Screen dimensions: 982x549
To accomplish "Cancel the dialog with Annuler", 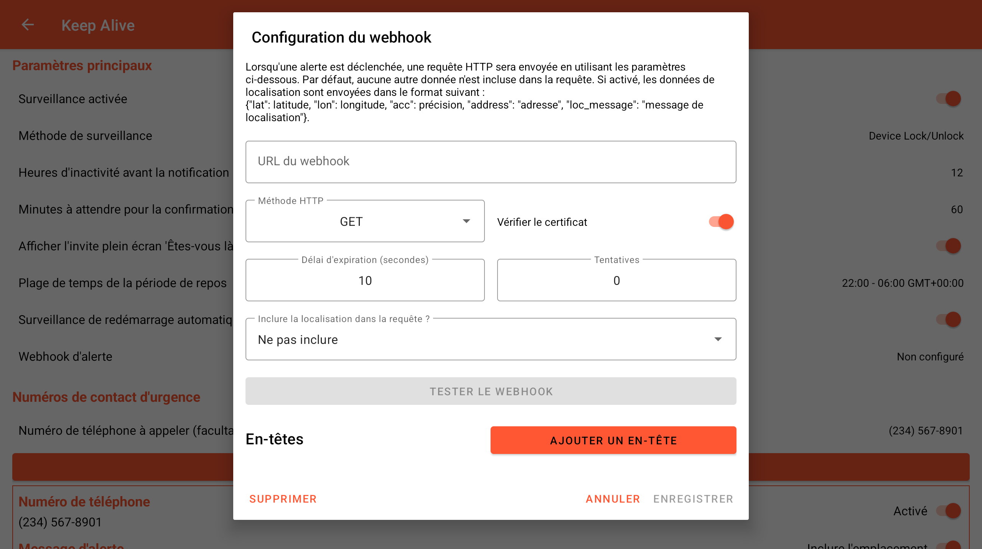I will [x=613, y=499].
